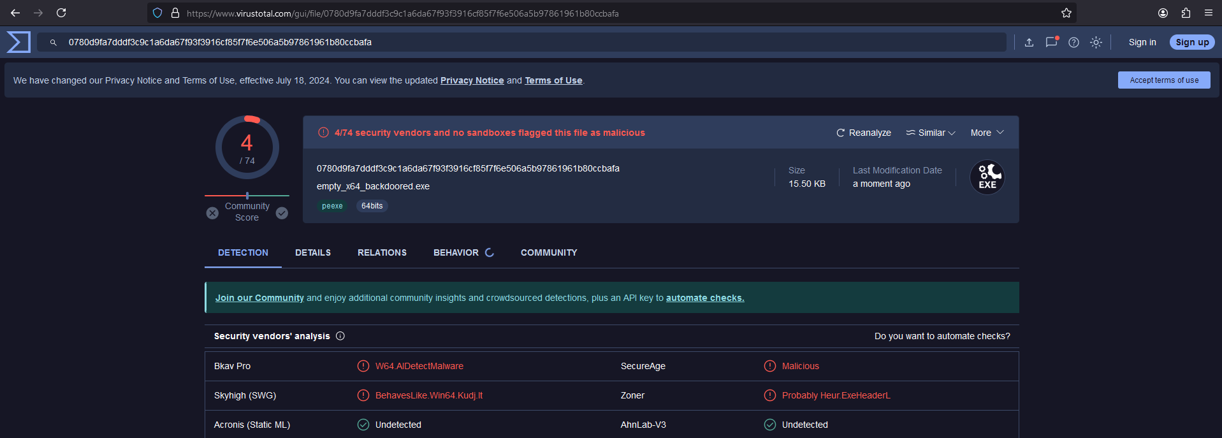Click the BehavesLike.Win64.Kudj.lt result
1222x438 pixels.
429,395
